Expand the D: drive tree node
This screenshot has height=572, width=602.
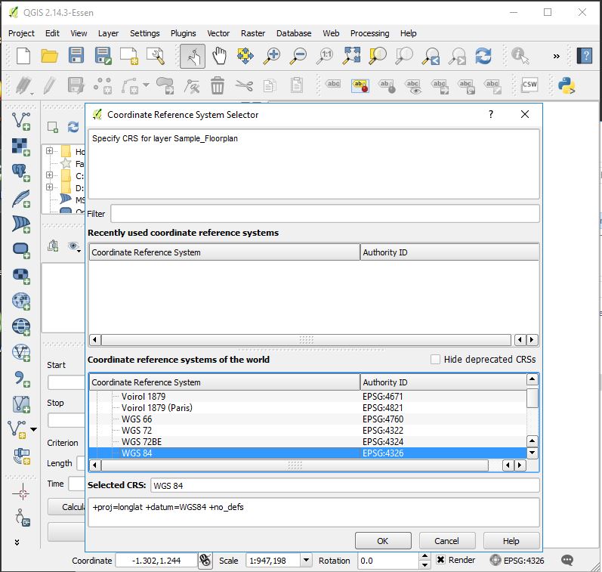(x=49, y=187)
